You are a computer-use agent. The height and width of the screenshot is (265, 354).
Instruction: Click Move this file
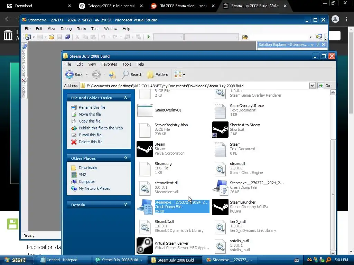[x=90, y=114]
